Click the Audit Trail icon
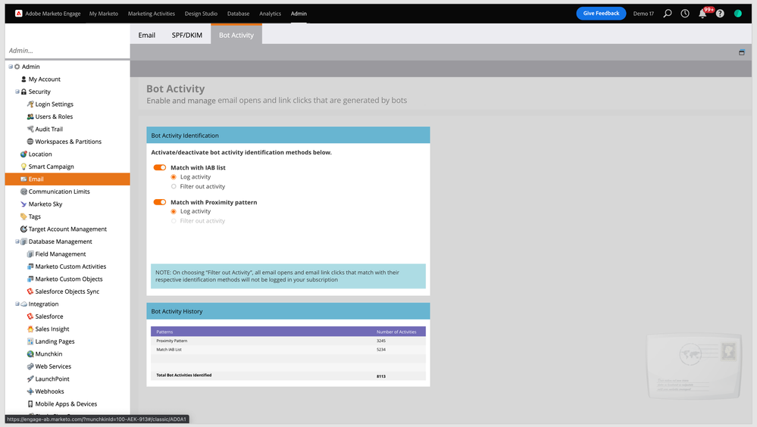757x427 pixels. click(x=30, y=129)
